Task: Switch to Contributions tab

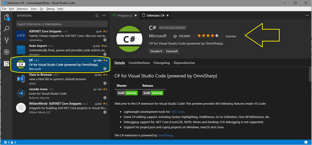Action: pos(139,63)
